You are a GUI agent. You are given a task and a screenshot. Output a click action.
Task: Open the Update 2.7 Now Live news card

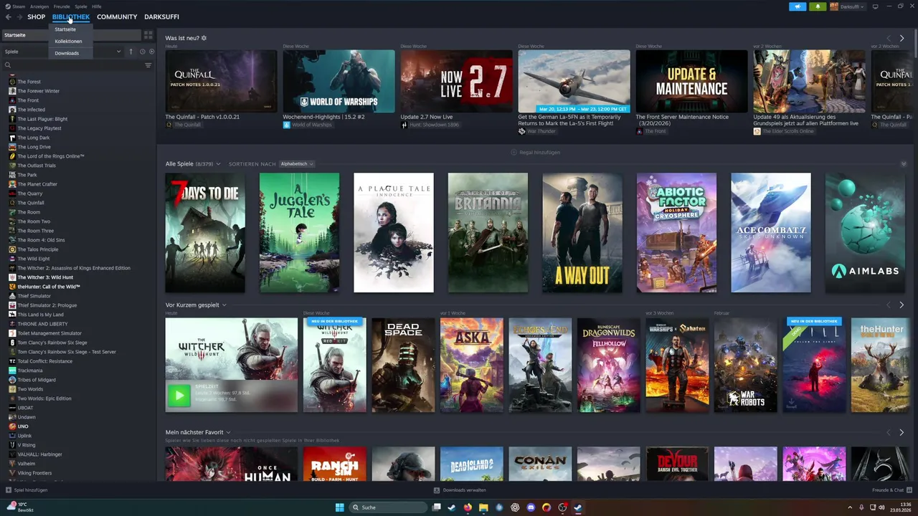coord(456,89)
